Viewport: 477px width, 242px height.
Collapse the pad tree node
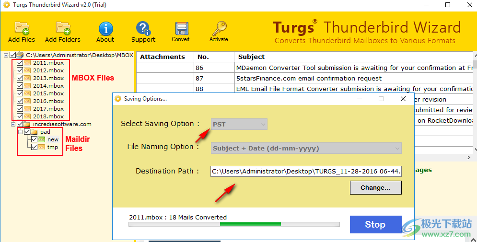pos(21,132)
